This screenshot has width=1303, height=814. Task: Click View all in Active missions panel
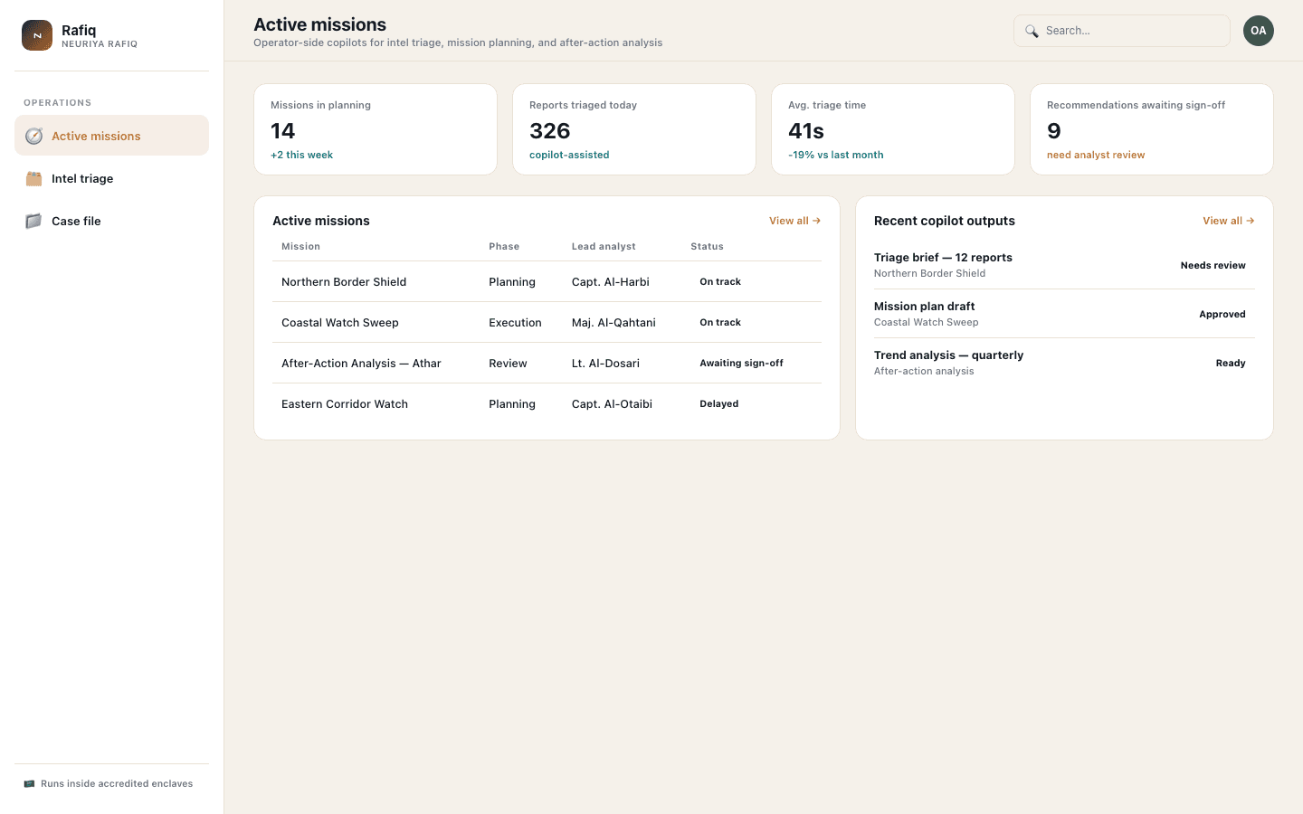[794, 221]
